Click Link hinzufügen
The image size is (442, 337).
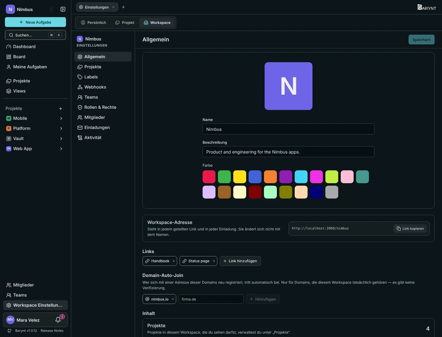coord(240,261)
